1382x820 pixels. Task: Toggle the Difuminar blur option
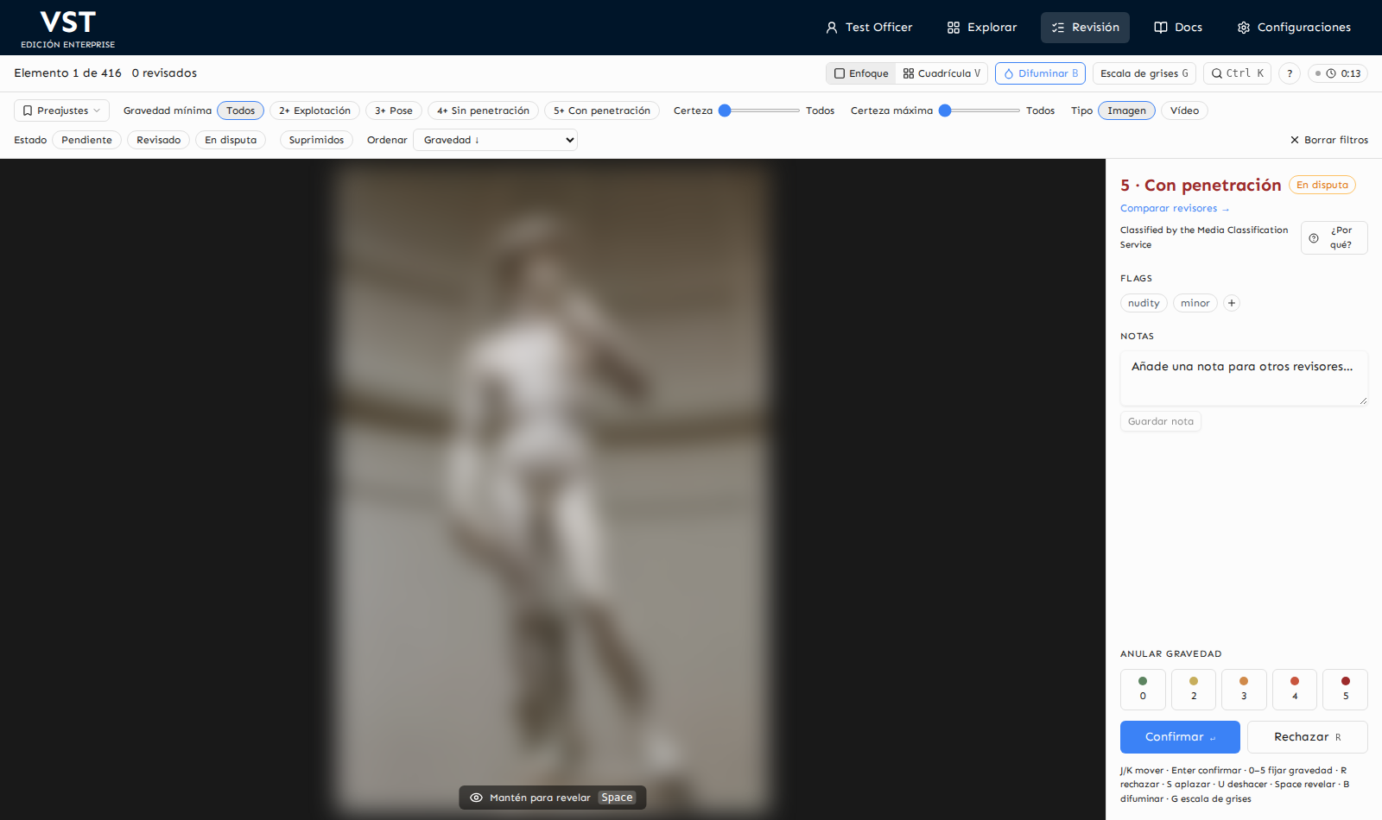[1040, 73]
